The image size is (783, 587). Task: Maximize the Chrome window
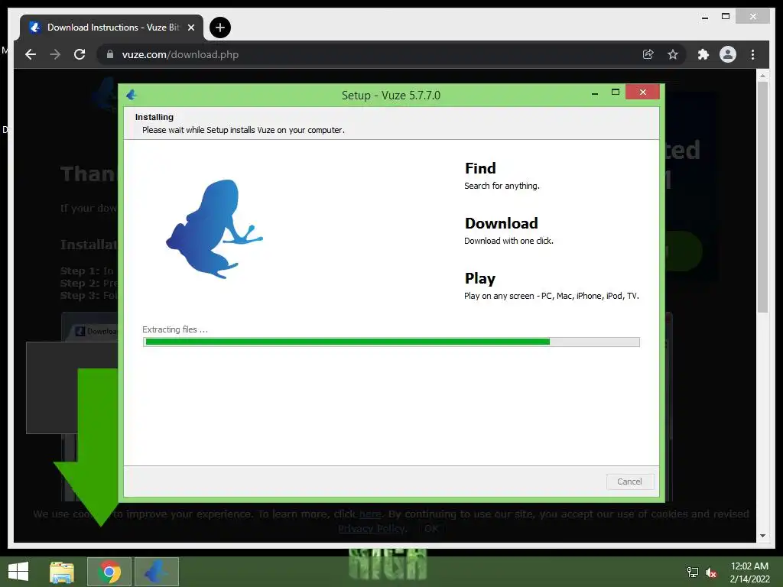tap(726, 17)
